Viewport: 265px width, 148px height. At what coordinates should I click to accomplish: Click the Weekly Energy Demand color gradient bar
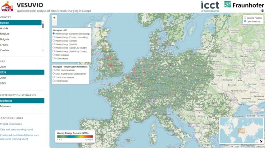click(x=75, y=137)
